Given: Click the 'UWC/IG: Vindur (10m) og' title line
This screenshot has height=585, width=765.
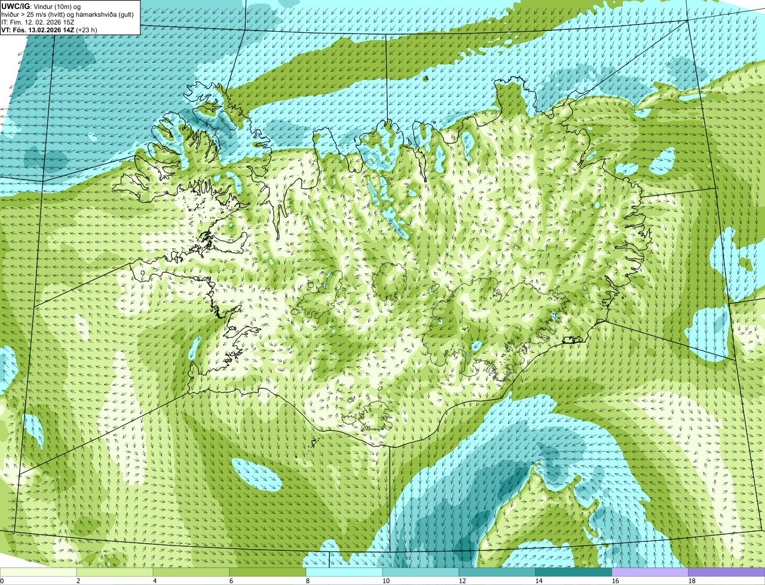Looking at the screenshot, I should (x=41, y=6).
